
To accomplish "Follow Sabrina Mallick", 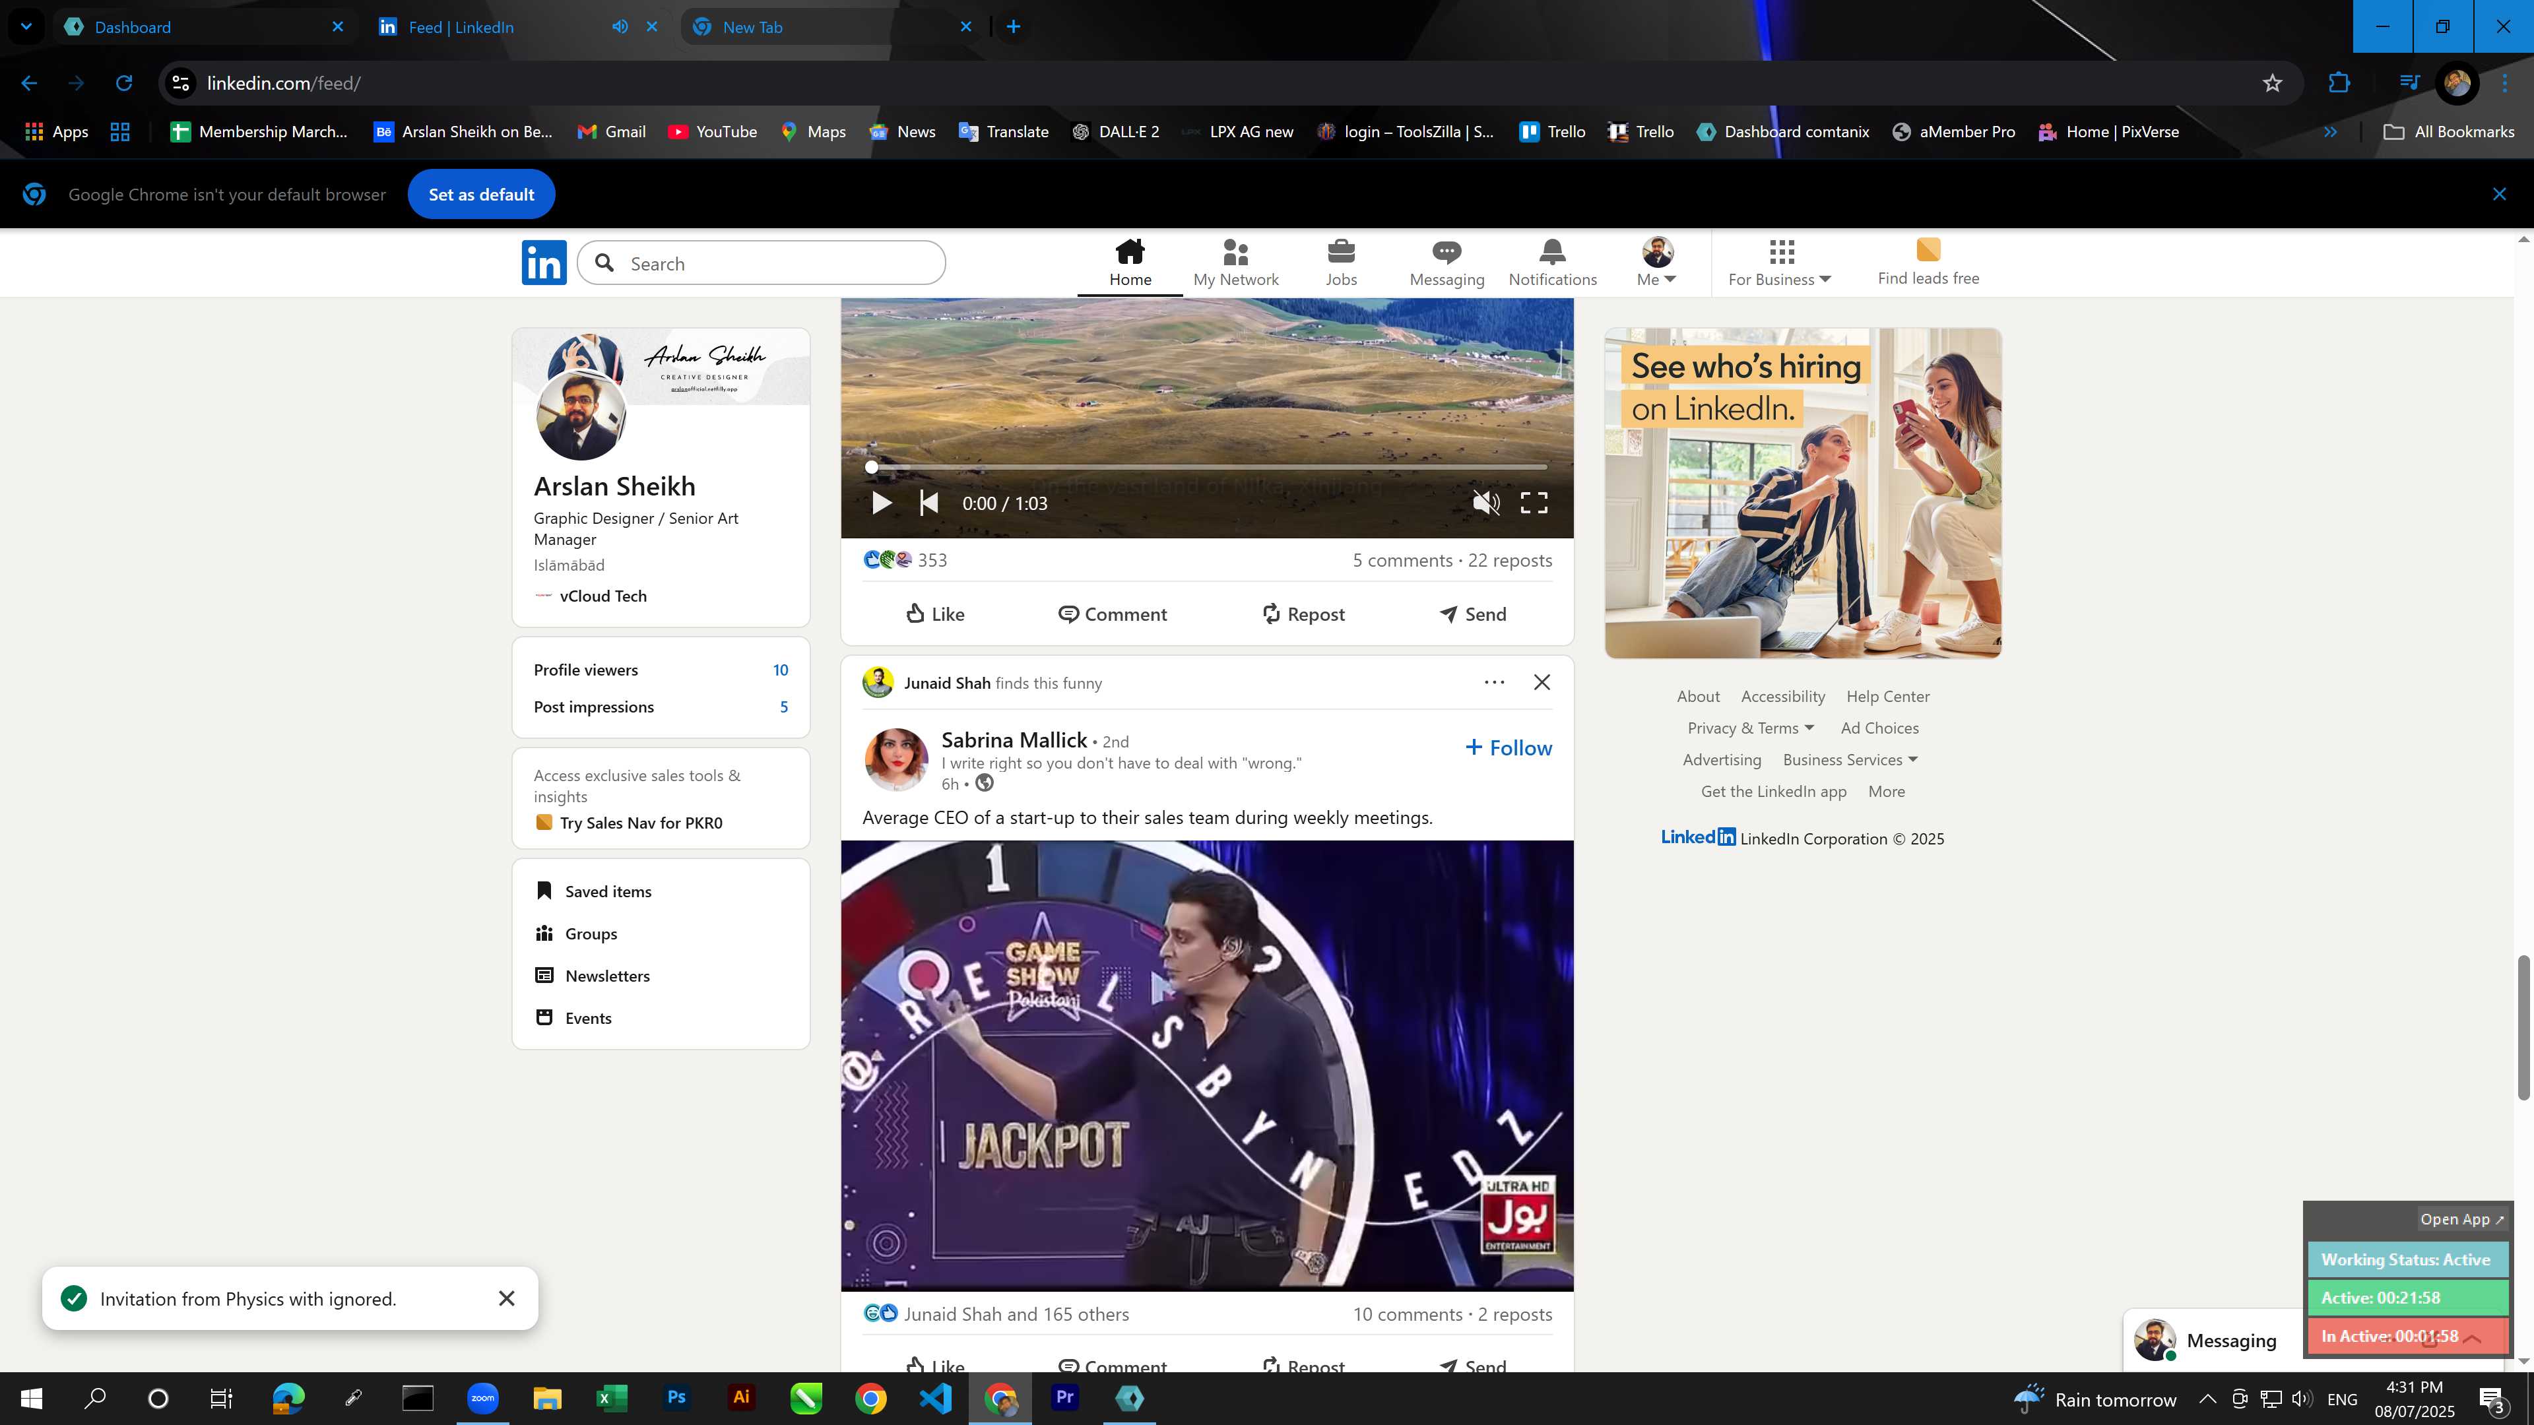I will (x=1508, y=748).
